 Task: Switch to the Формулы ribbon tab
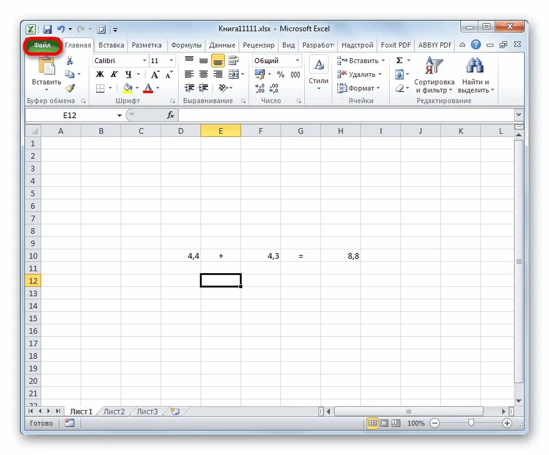186,45
